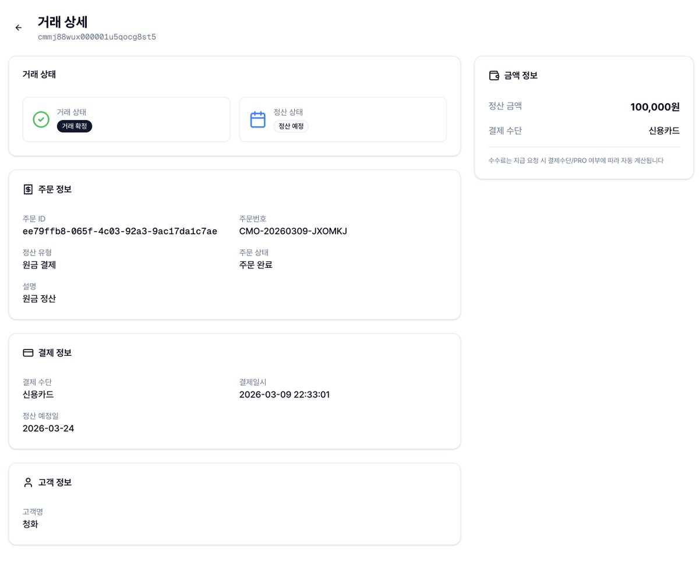Click the 거래 상세 page title
The width and height of the screenshot is (699, 580).
[x=62, y=22]
